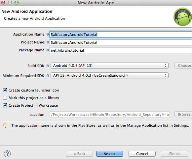Image resolution: width=192 pixels, height=159 pixels.
Task: Click info icon beside Minimum Required SDK
Action: pyautogui.click(x=48, y=76)
